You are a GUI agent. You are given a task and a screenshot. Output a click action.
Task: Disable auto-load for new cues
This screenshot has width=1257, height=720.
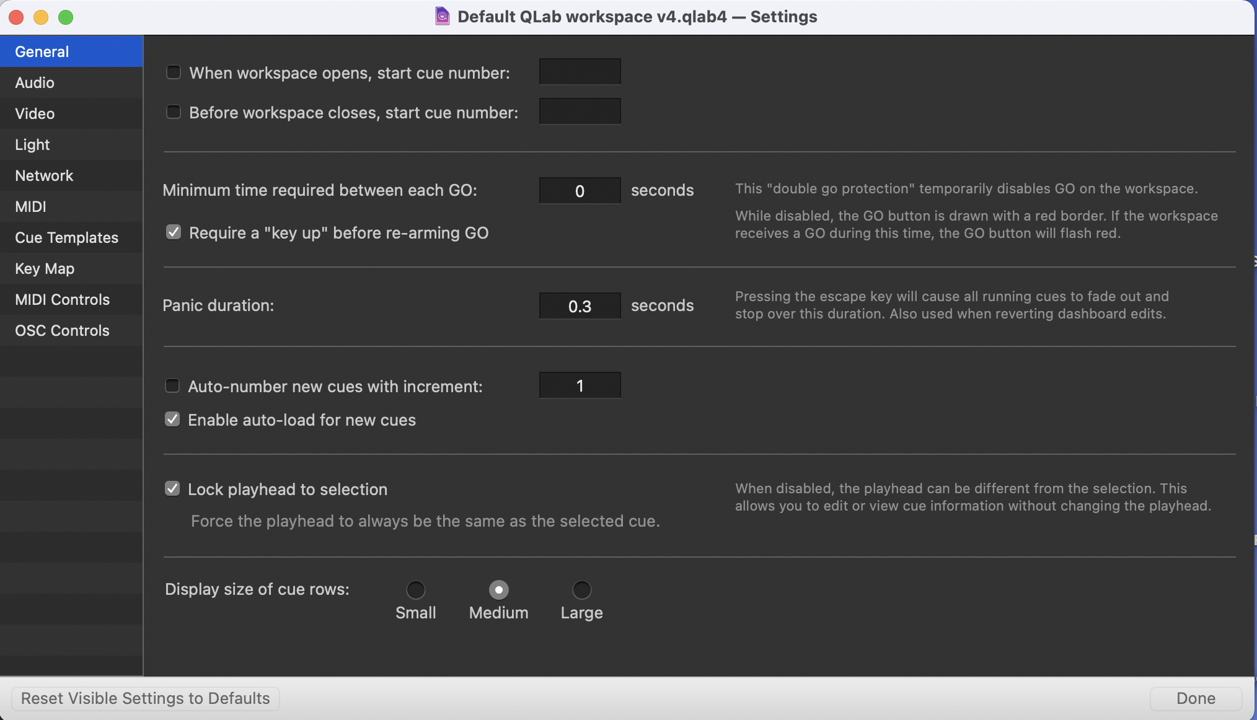(172, 419)
